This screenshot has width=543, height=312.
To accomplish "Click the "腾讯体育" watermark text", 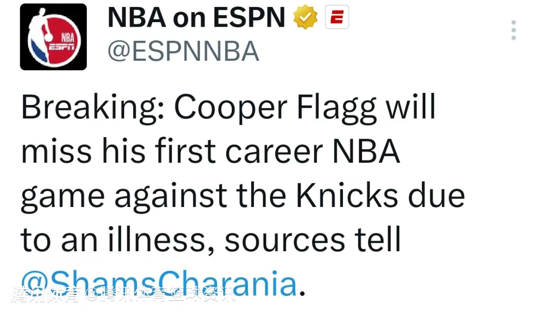I will (x=46, y=294).
